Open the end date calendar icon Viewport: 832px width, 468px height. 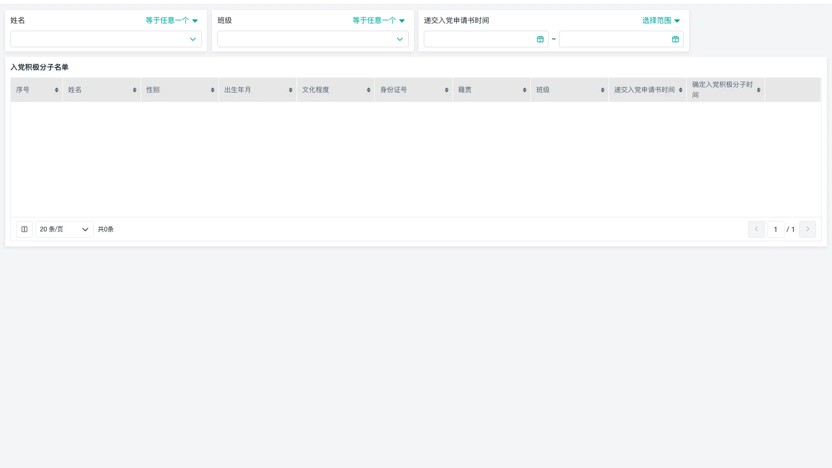[675, 39]
